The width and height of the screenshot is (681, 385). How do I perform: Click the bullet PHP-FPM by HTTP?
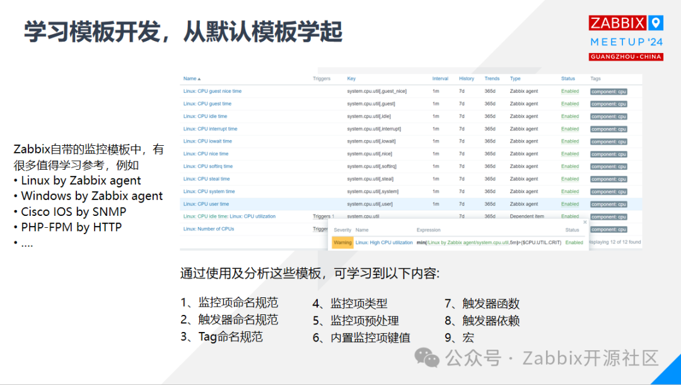click(x=71, y=227)
